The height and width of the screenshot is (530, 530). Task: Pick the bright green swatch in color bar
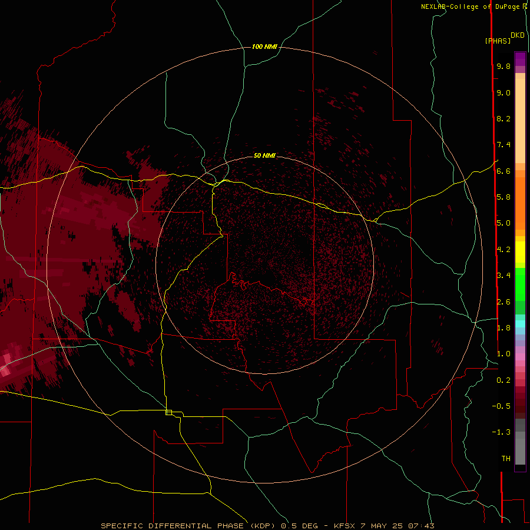[520, 285]
